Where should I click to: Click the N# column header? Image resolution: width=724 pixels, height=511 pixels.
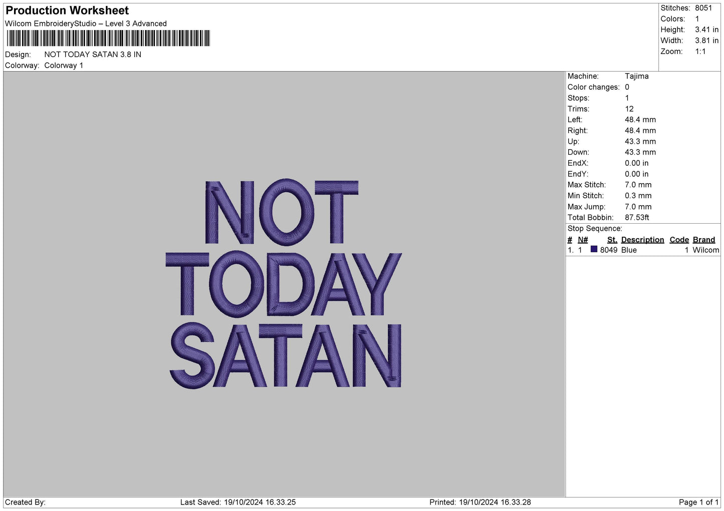(x=583, y=240)
